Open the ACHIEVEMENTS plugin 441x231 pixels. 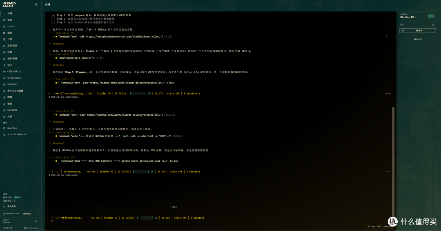(x=20, y=134)
